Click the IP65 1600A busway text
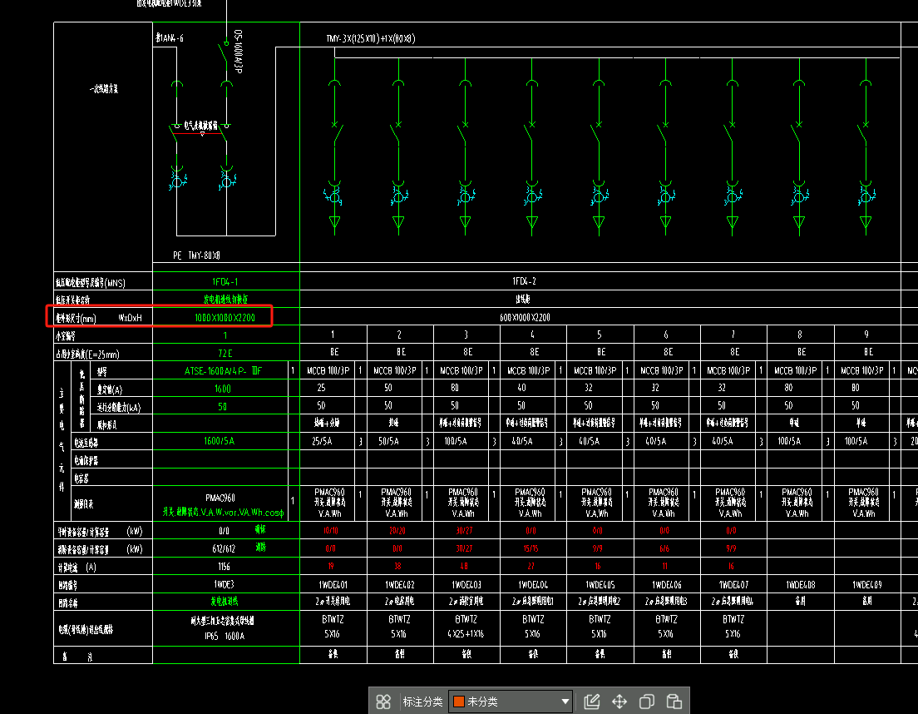Viewport: 918px width, 714px height. click(x=225, y=636)
